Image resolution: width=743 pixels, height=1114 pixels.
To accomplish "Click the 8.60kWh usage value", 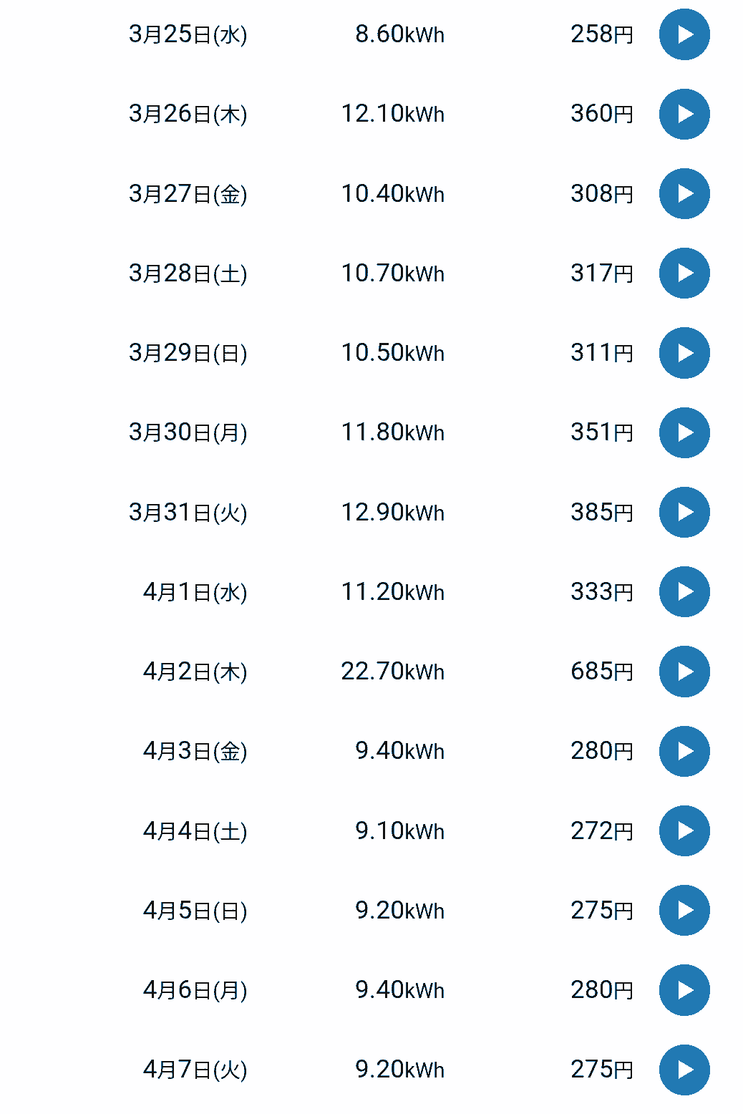I will [x=399, y=34].
